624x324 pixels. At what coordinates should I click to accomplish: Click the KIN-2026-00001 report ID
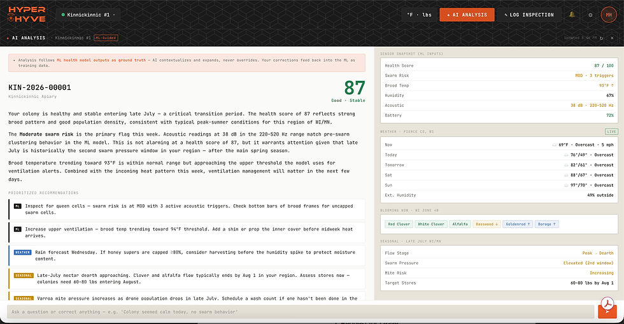39,88
